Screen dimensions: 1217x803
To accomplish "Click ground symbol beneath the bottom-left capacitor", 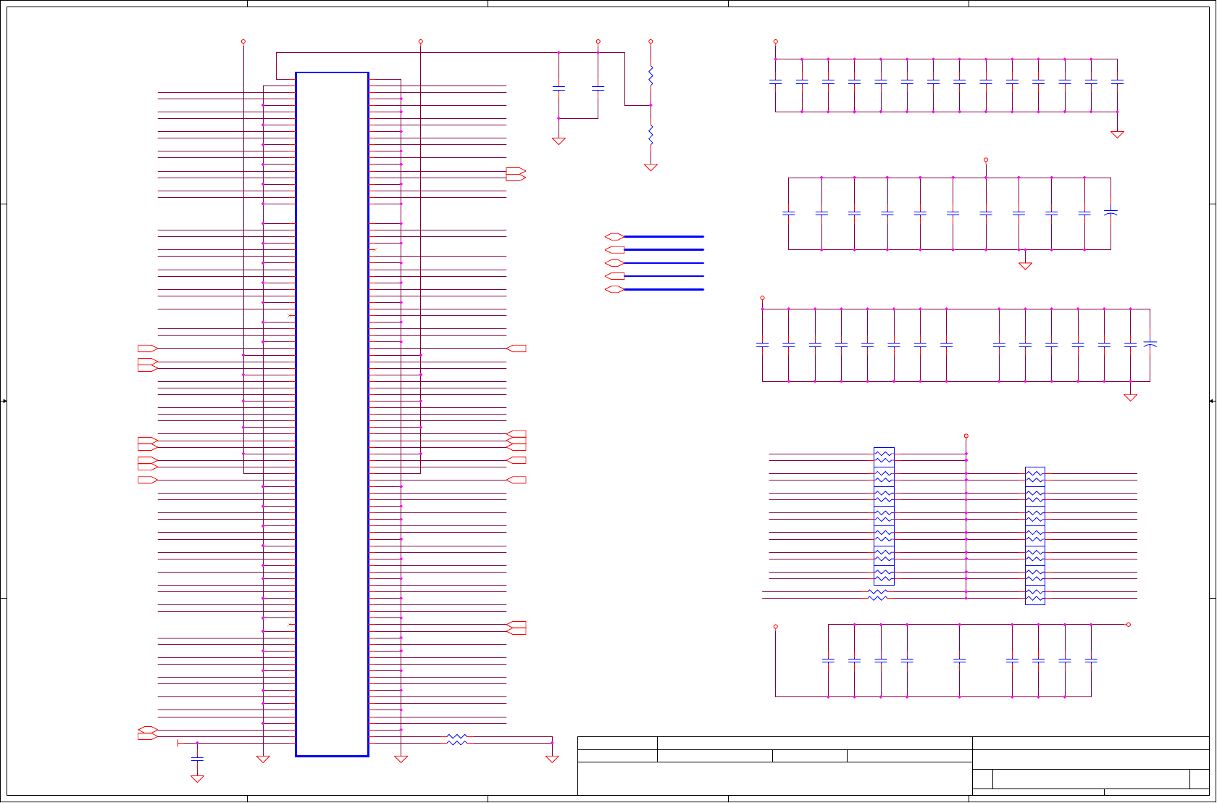I will pos(197,779).
